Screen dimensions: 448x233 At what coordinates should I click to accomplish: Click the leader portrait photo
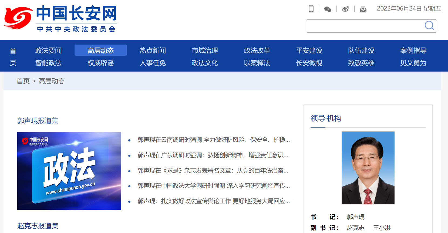pyautogui.click(x=368, y=168)
